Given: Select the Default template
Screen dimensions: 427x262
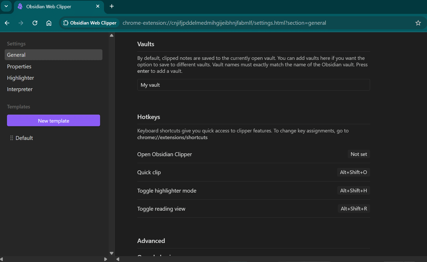Looking at the screenshot, I should [24, 138].
